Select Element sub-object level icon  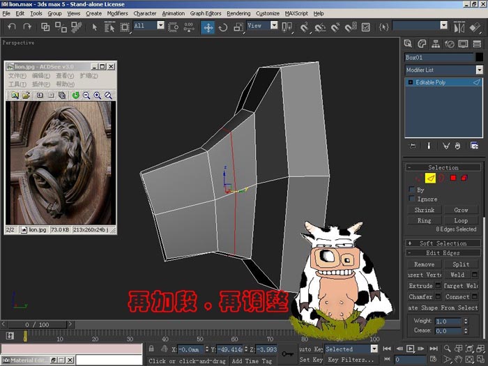click(x=464, y=178)
